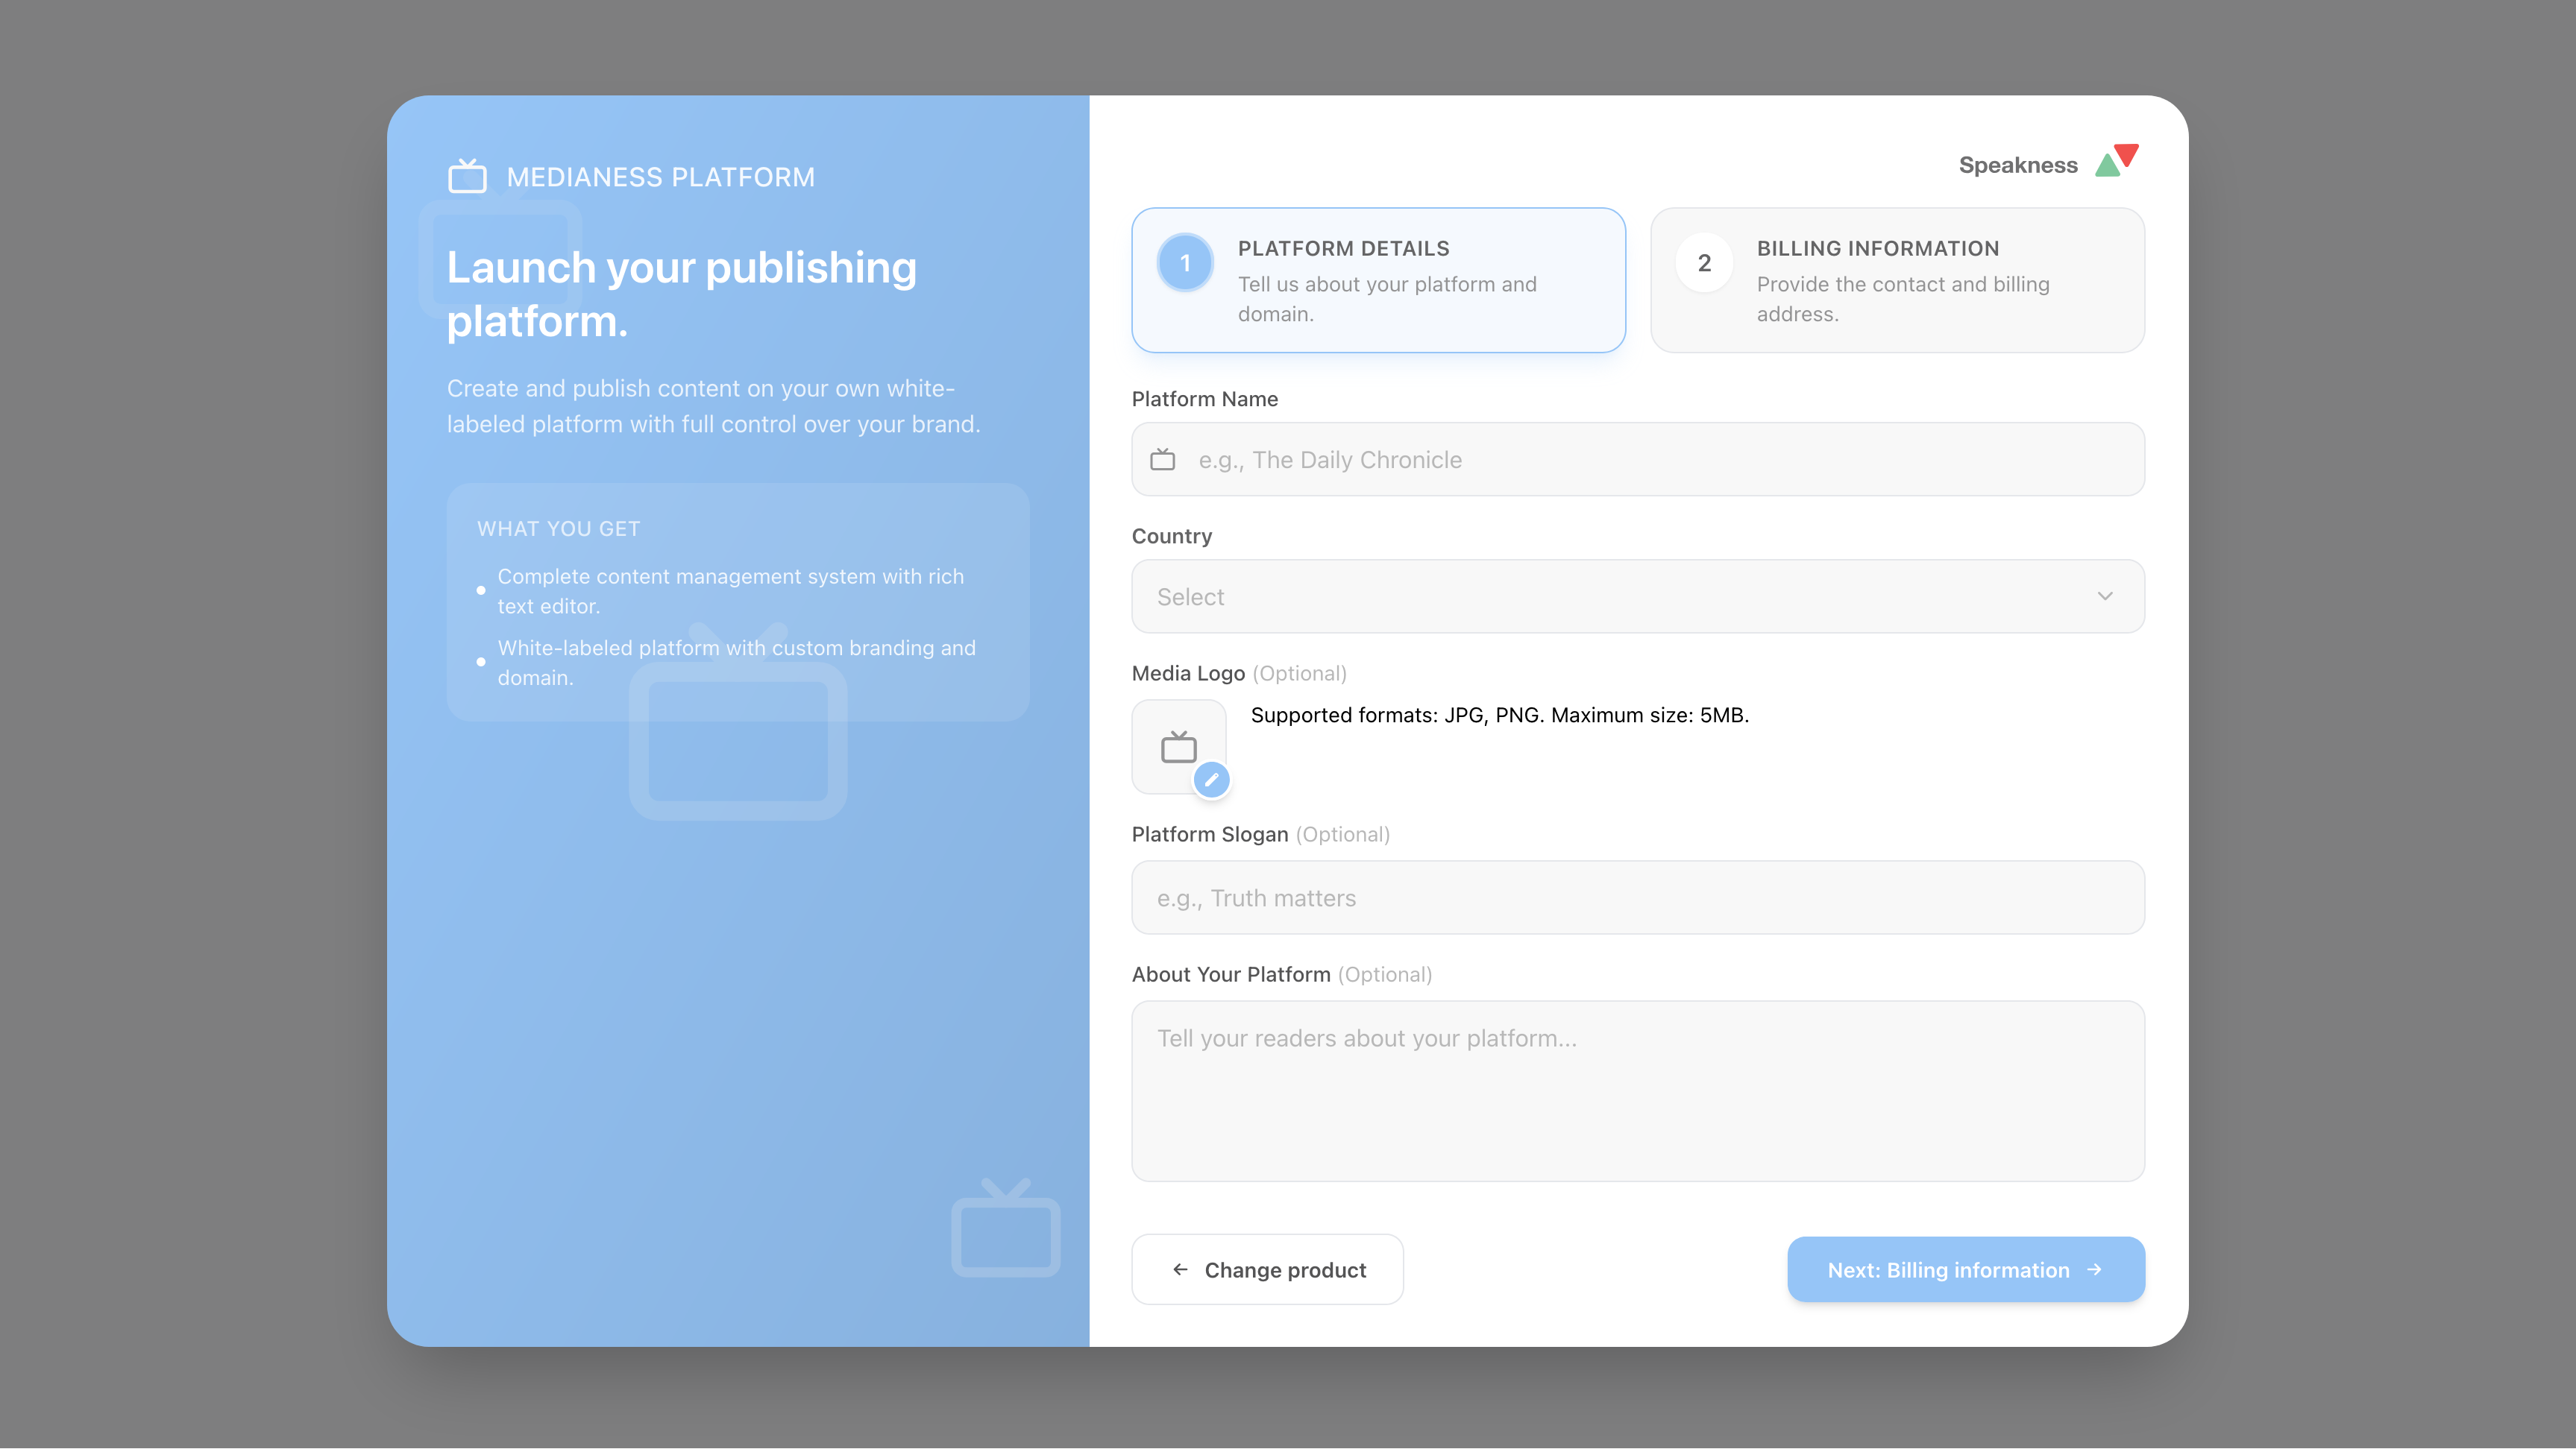This screenshot has width=2576, height=1449.
Task: Click the Change product button
Action: tap(1267, 1269)
